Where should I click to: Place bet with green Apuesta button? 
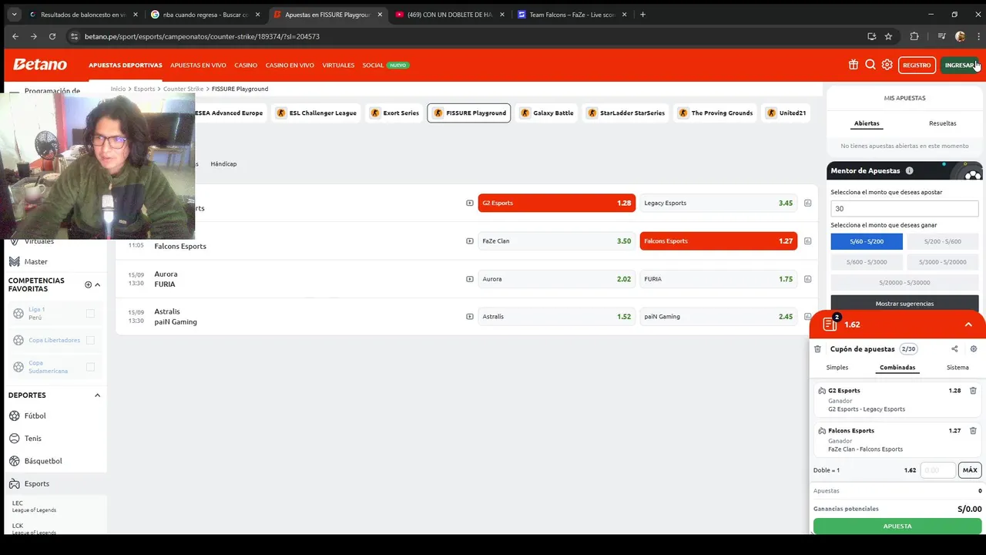[897, 526]
